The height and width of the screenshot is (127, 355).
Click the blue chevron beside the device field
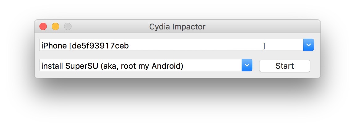308,45
